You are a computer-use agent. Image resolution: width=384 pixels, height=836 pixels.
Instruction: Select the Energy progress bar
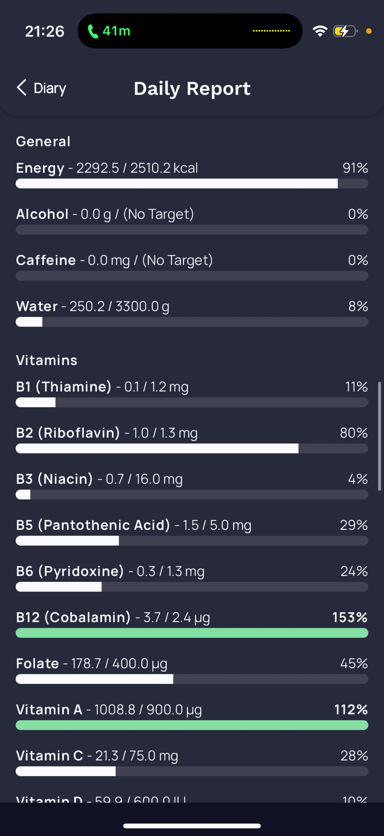pyautogui.click(x=192, y=183)
